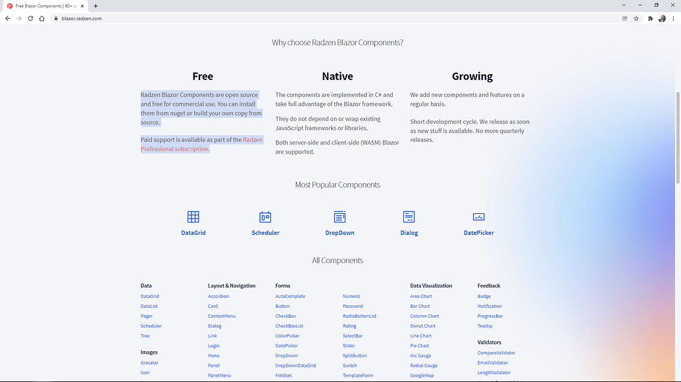
Task: Open the Area Chart link
Action: [421, 296]
